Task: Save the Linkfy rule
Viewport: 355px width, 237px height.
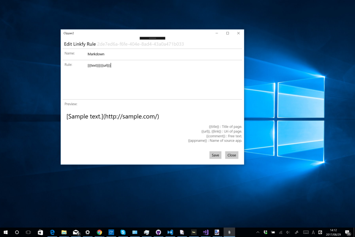Action: pyautogui.click(x=215, y=155)
